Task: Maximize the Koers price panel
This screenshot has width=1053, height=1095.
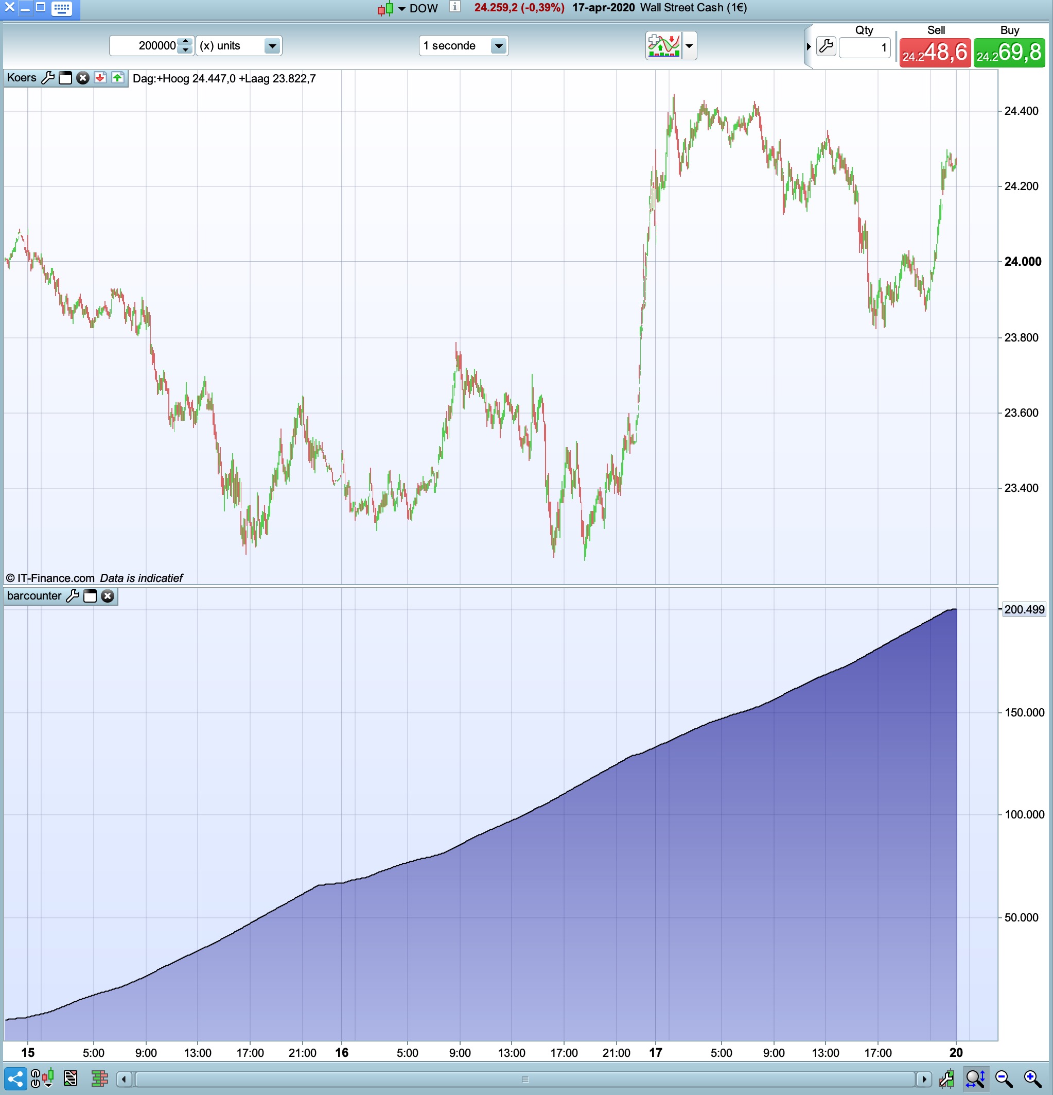Action: coord(65,78)
